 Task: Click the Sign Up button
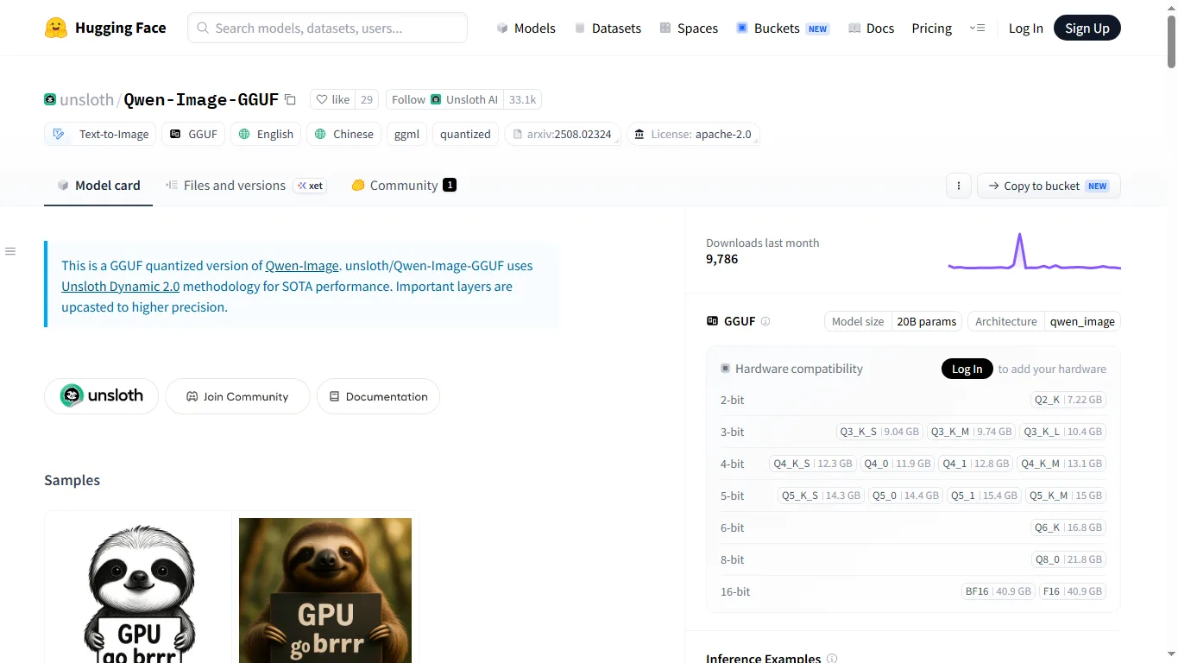click(x=1087, y=28)
